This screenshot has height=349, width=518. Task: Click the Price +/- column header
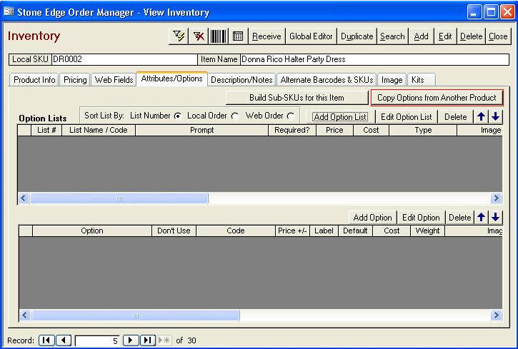coord(292,231)
